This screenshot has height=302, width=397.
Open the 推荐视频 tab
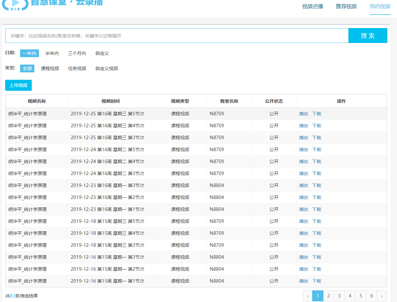click(x=346, y=6)
